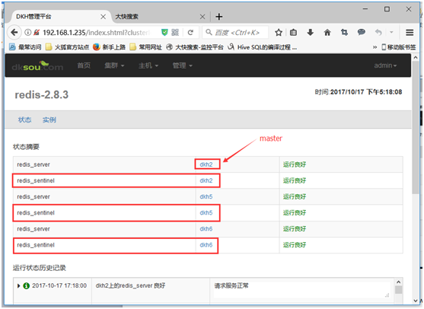The width and height of the screenshot is (424, 309).
Task: Open dkh2 link in redis_sentinel row
Action: (x=206, y=180)
